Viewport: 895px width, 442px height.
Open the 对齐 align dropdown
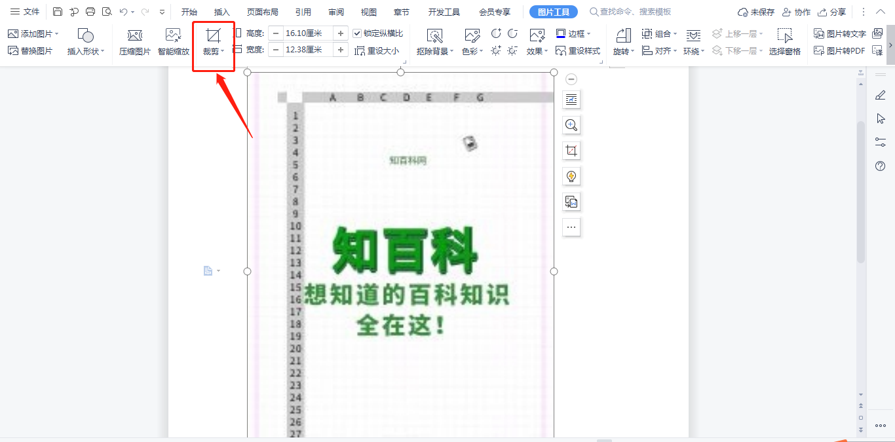point(660,50)
